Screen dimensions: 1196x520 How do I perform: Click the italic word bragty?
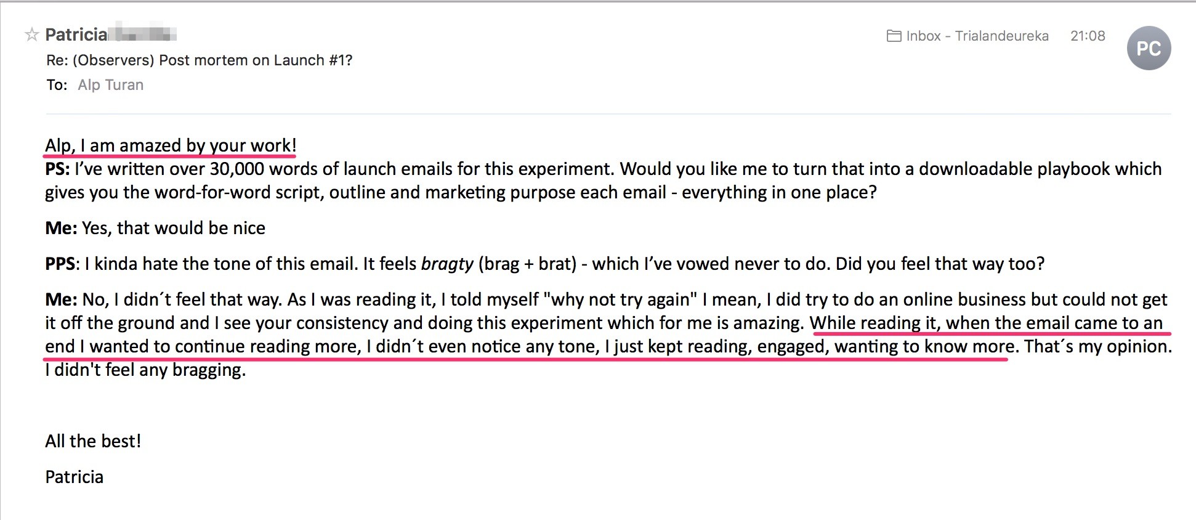(x=447, y=264)
